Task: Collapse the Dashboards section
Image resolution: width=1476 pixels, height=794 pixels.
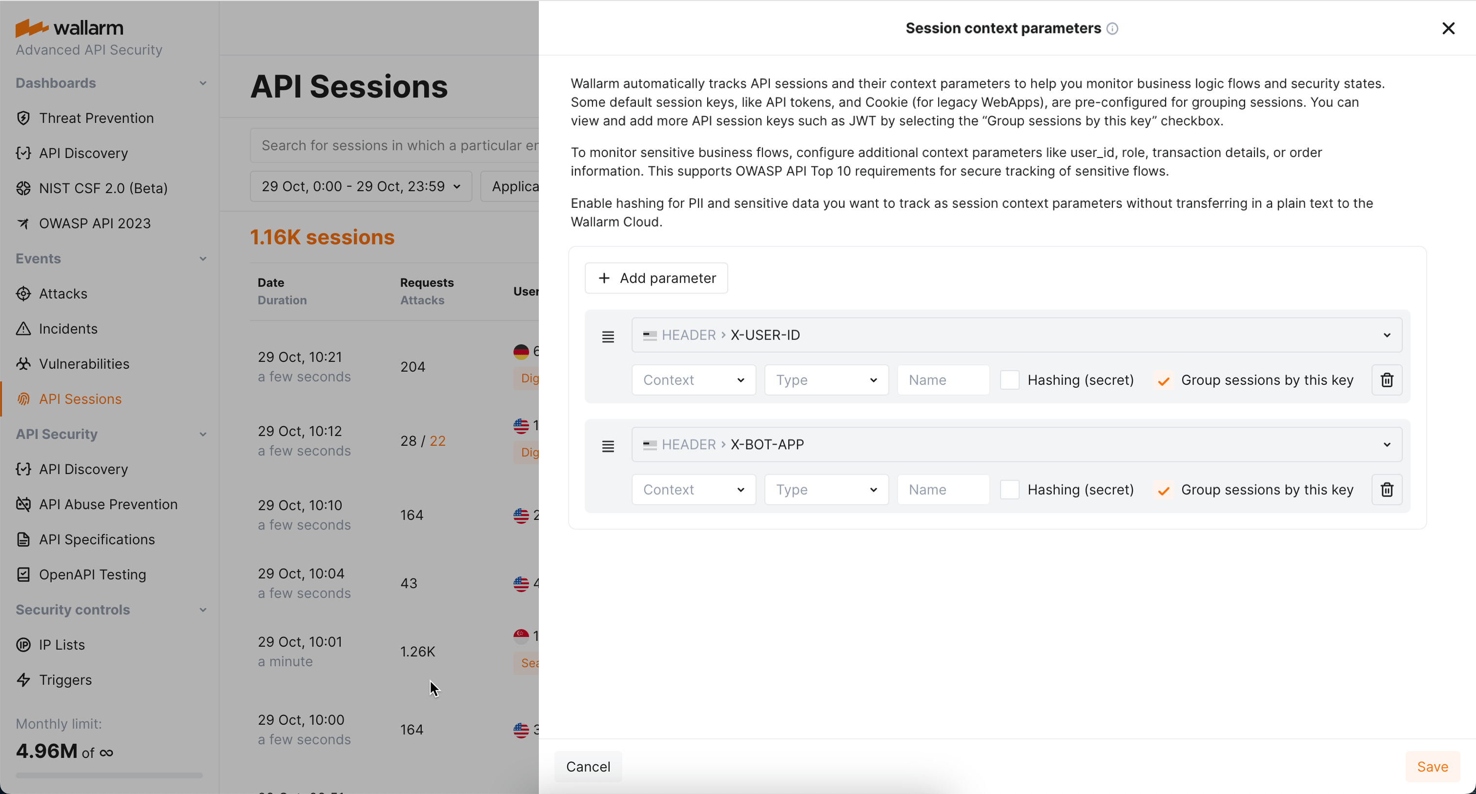Action: tap(203, 83)
